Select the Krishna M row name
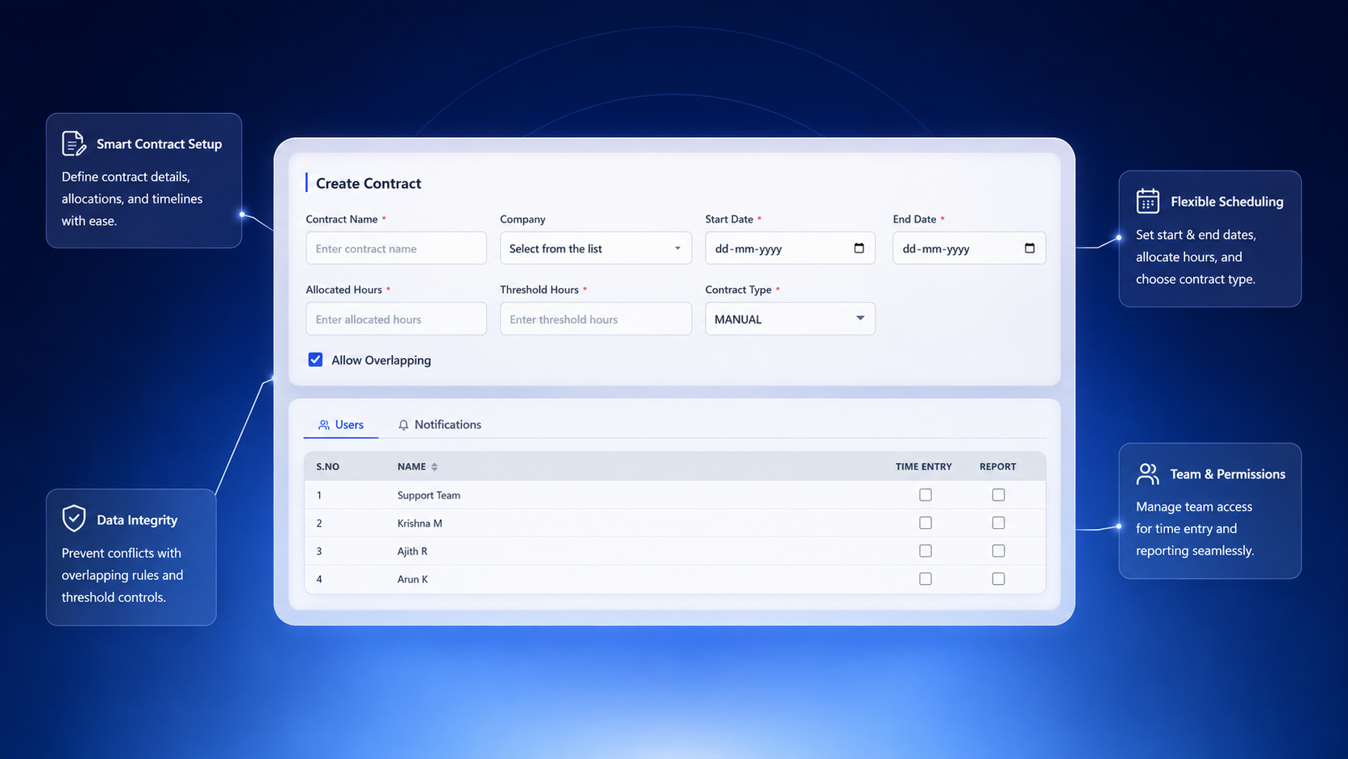The width and height of the screenshot is (1348, 759). tap(420, 523)
